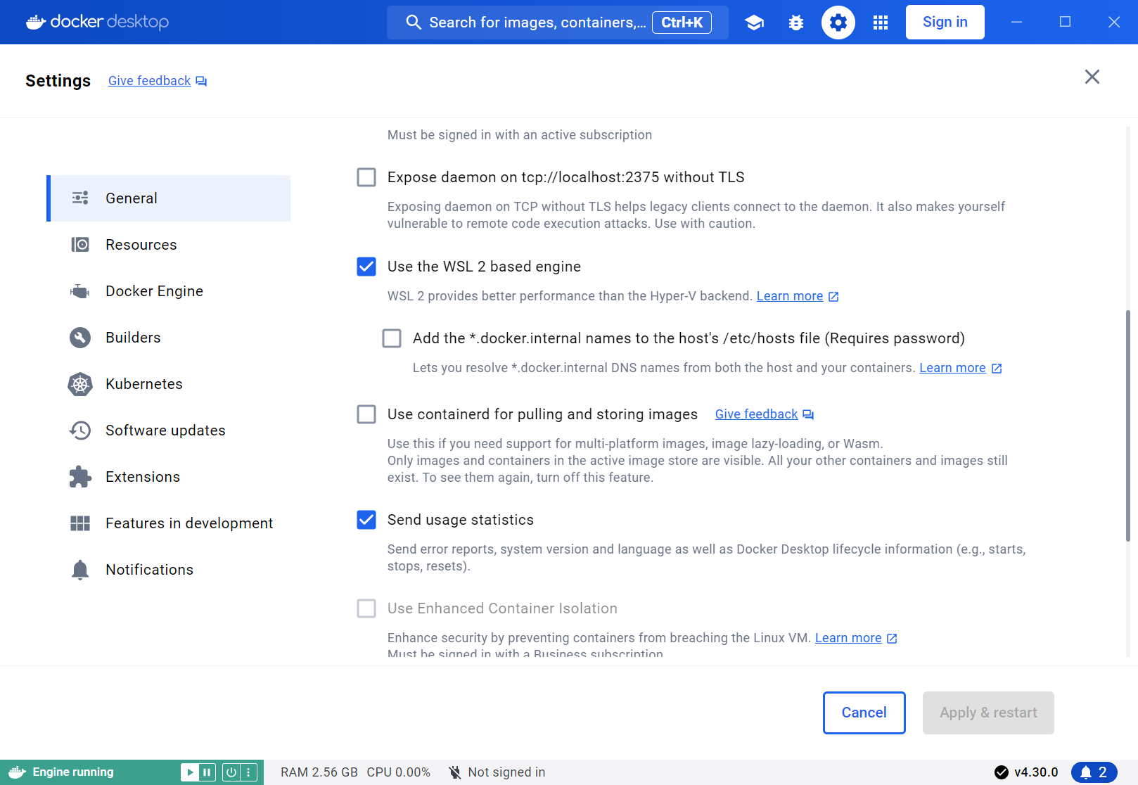Click the engine power icon in status bar
The height and width of the screenshot is (785, 1138).
click(231, 772)
